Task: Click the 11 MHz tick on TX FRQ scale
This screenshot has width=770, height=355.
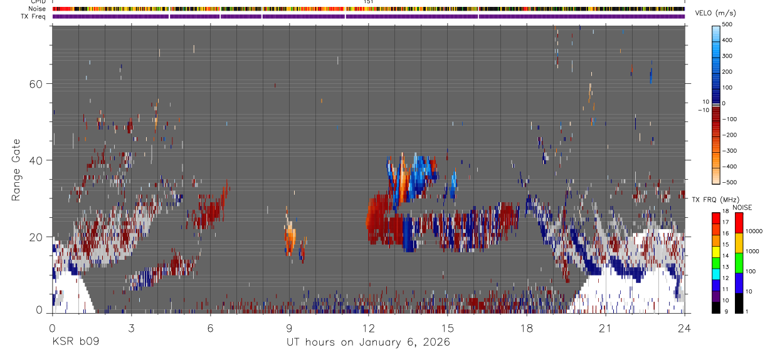Action: point(726,289)
